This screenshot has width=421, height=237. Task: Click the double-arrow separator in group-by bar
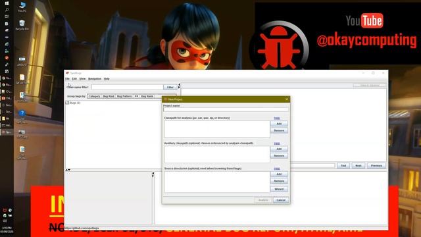(136, 96)
